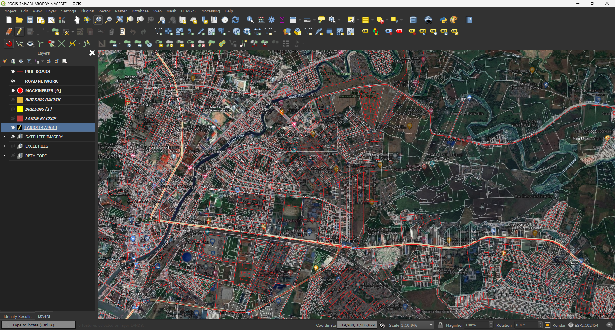Enable Snapping magnet icon

tap(9, 43)
